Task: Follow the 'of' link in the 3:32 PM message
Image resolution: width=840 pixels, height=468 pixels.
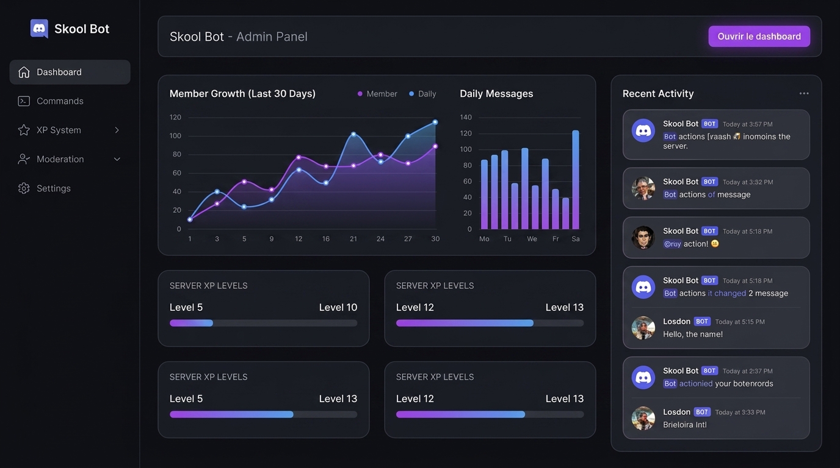Action: pos(712,194)
